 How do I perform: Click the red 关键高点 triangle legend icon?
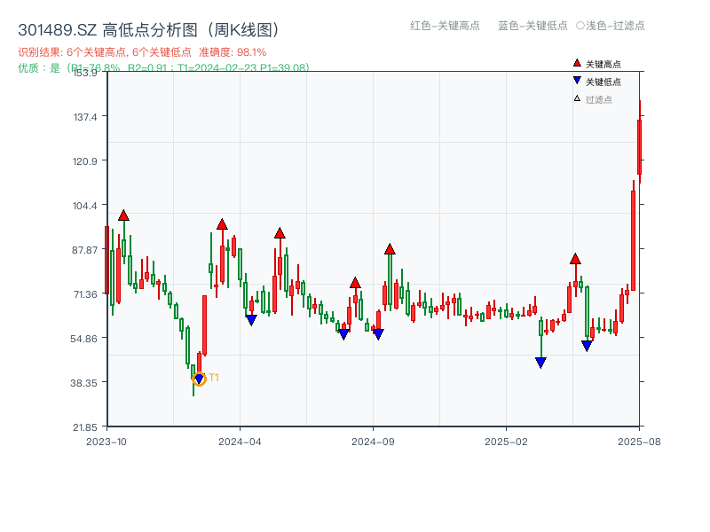click(x=575, y=62)
